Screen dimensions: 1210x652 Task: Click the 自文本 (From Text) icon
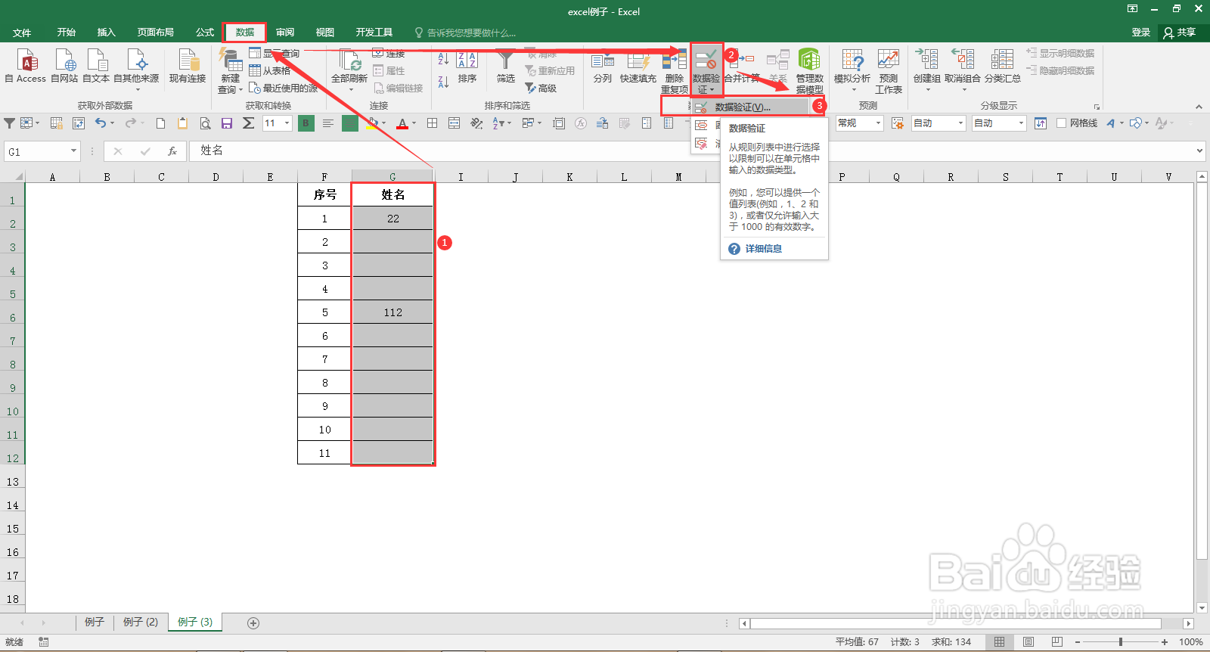96,66
